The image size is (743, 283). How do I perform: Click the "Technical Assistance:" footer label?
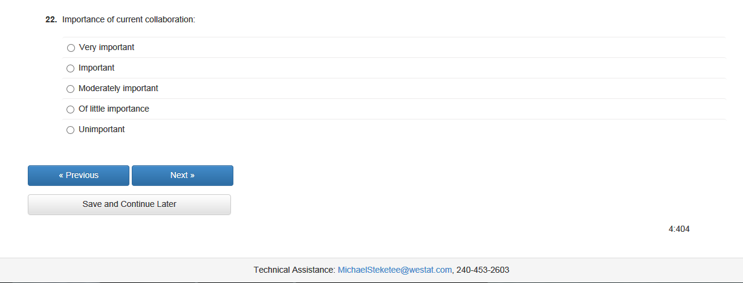pos(294,270)
